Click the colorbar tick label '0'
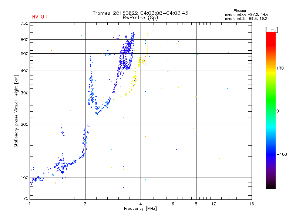The image size is (296, 222). (x=277, y=111)
